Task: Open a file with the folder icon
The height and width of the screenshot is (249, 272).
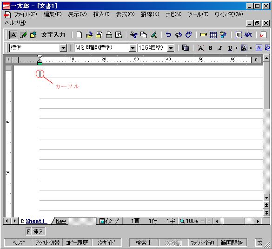Action: (x=89, y=35)
